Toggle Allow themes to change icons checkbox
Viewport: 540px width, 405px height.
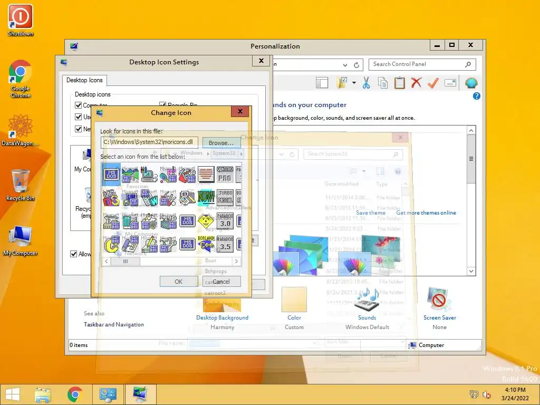73,254
